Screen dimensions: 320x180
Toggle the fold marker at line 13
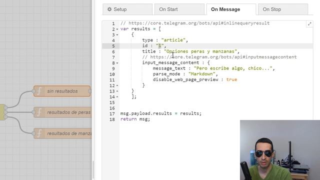(117, 91)
